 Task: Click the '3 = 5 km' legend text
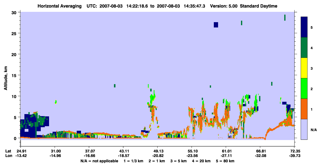179,161
